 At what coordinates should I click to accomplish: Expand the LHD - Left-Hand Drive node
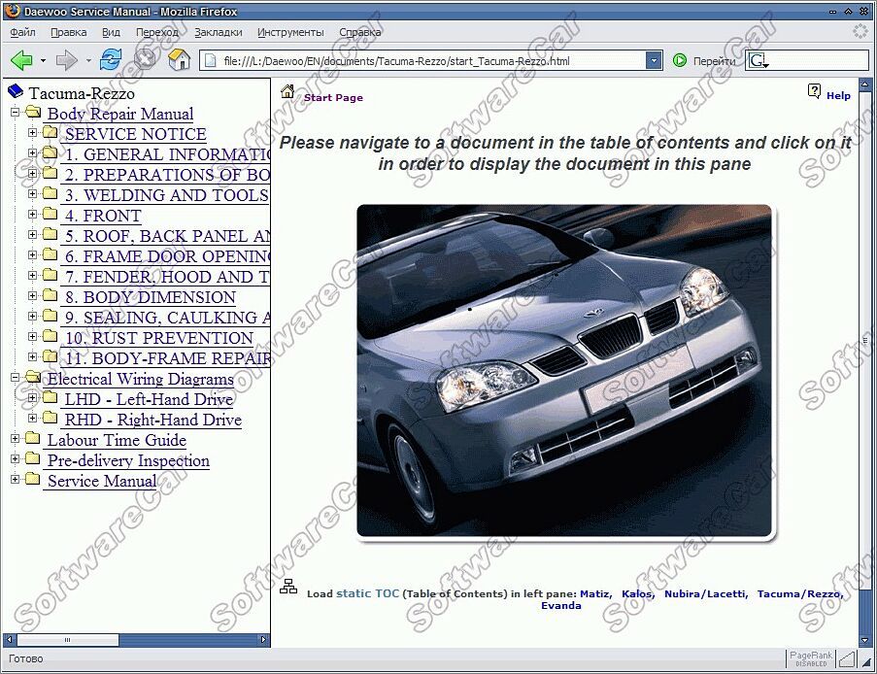[x=33, y=399]
